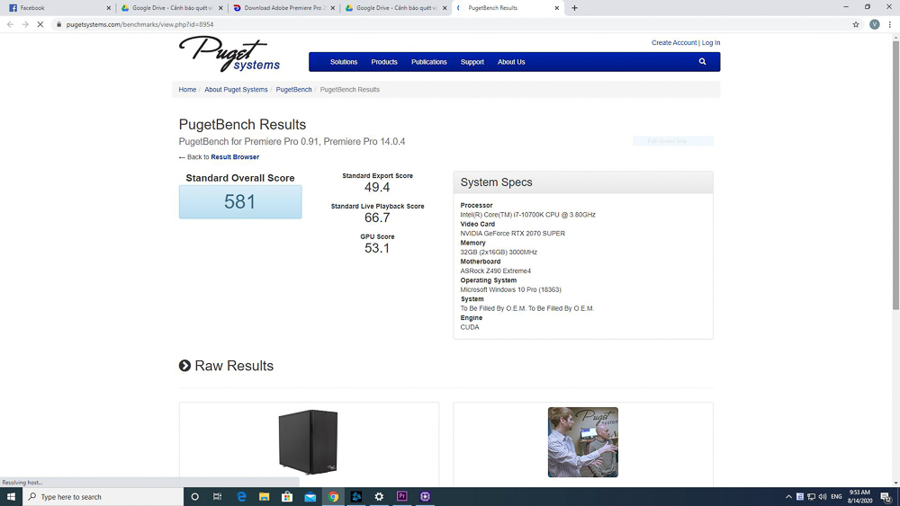This screenshot has width=900, height=506.
Task: Expand the Raw Results section arrow
Action: coord(184,366)
